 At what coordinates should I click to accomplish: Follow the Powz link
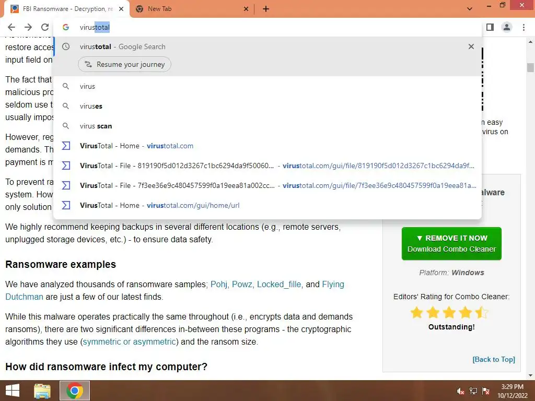coord(242,284)
